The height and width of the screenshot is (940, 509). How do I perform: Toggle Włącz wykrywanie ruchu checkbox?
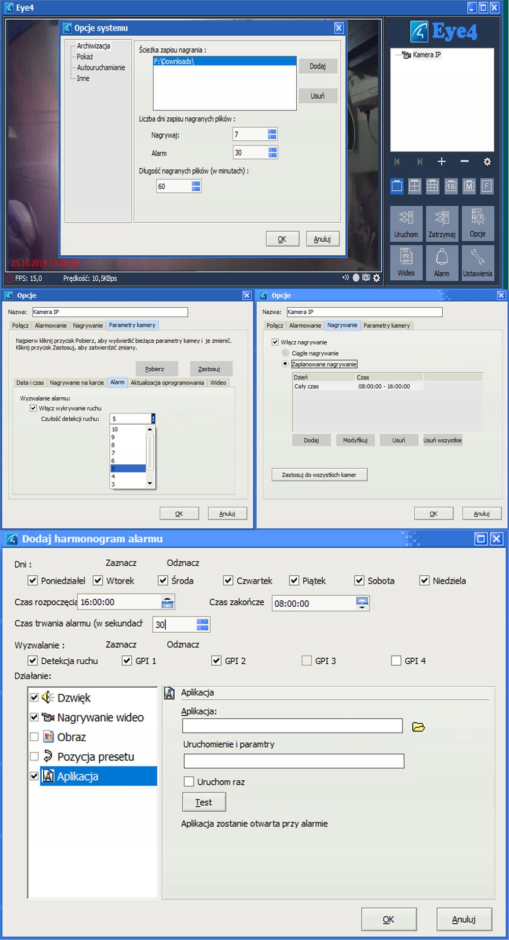click(x=33, y=408)
